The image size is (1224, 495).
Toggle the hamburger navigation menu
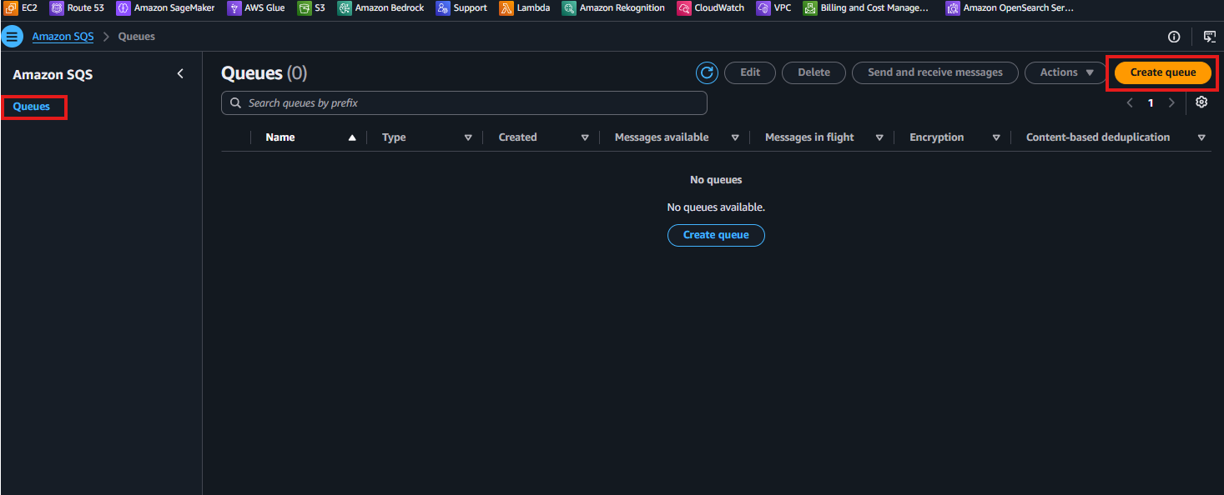pyautogui.click(x=12, y=37)
